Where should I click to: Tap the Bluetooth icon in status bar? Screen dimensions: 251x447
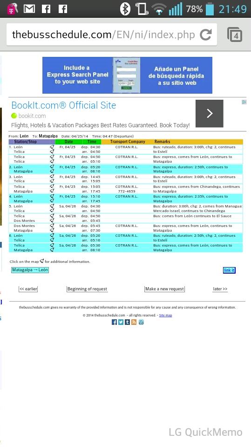125,9
